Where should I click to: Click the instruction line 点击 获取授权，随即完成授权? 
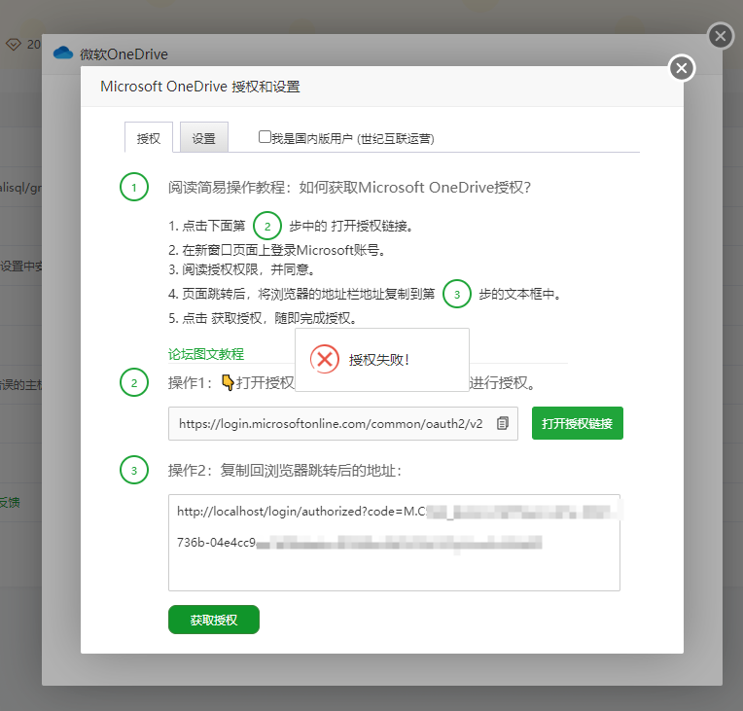pos(263,318)
